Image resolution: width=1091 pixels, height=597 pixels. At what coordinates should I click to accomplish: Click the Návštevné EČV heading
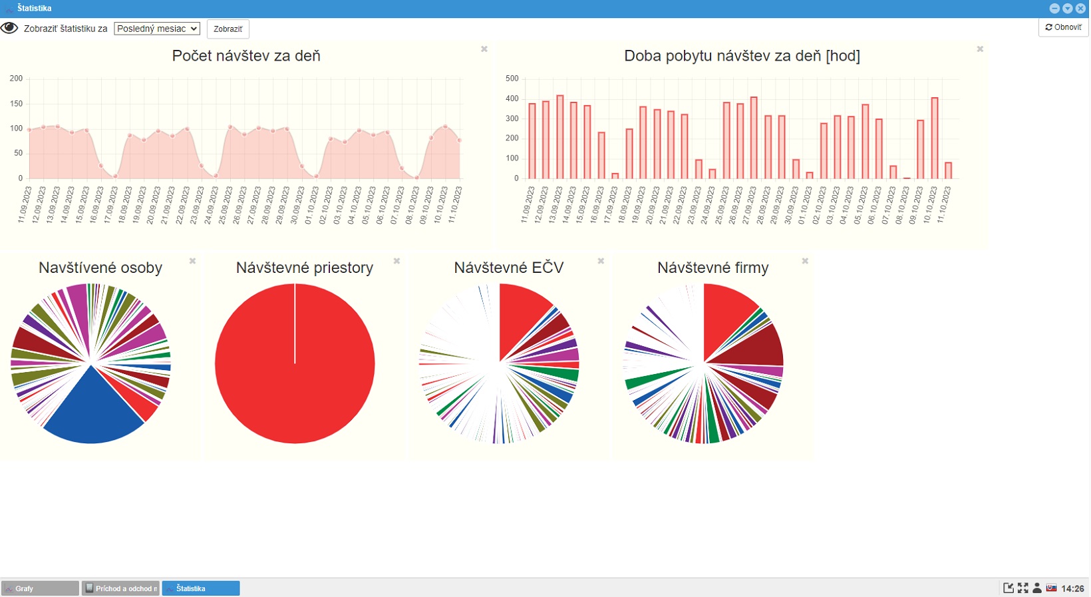pos(509,268)
